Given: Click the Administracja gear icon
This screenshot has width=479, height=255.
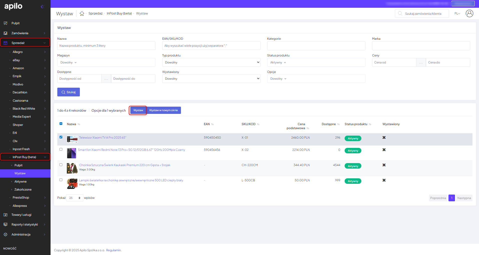Looking at the screenshot, I should [x=6, y=235].
